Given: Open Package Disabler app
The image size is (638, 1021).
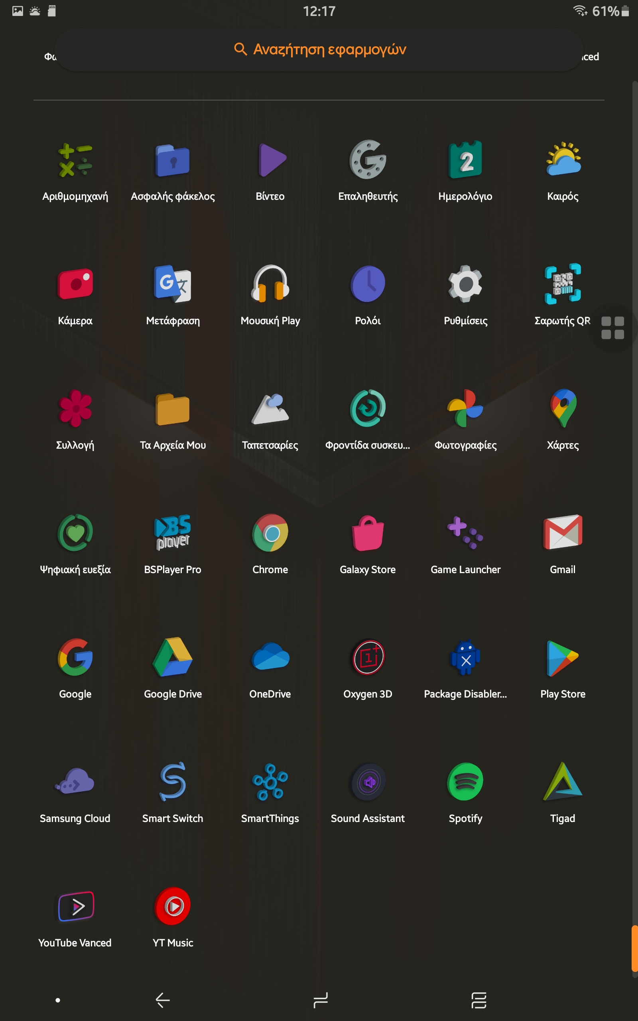Looking at the screenshot, I should 465,657.
